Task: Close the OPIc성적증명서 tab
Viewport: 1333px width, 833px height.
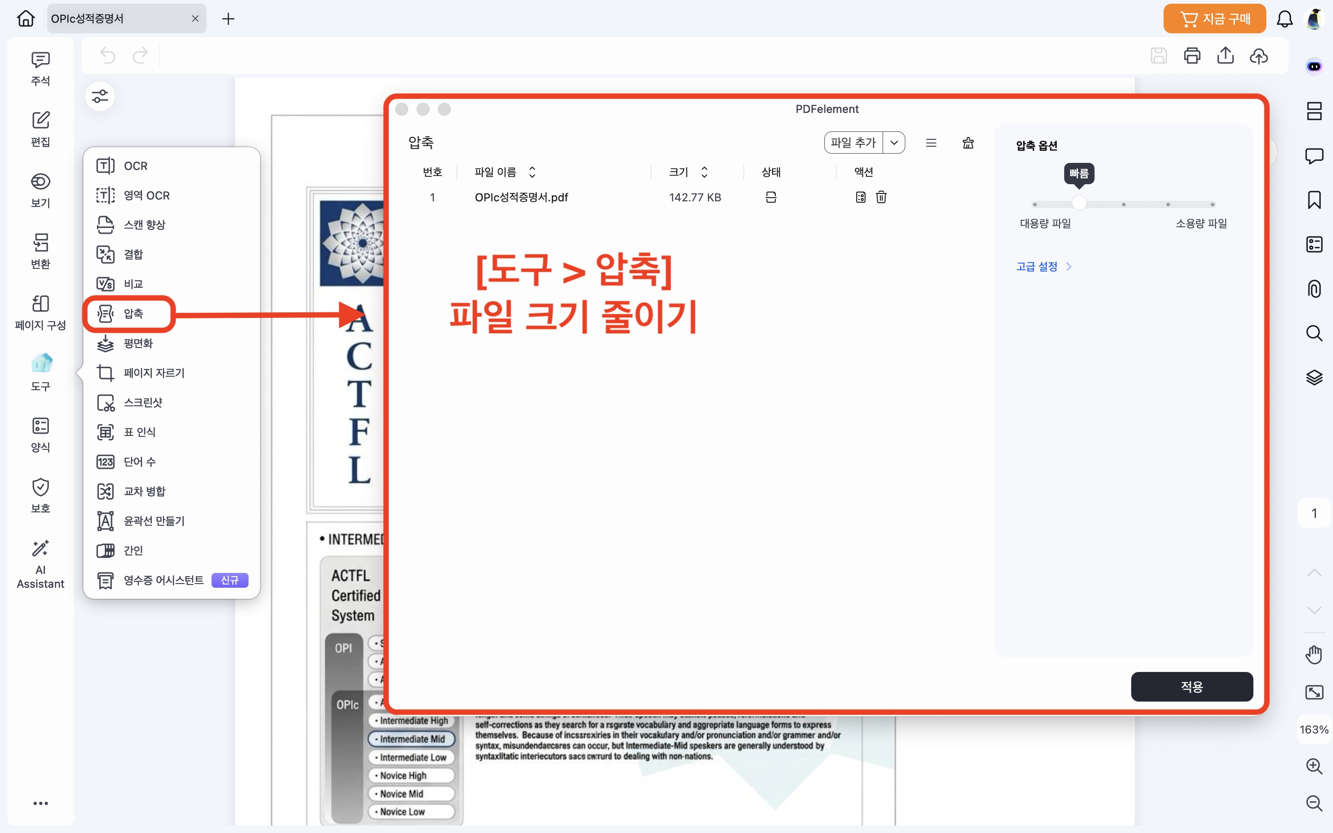Action: click(x=195, y=19)
